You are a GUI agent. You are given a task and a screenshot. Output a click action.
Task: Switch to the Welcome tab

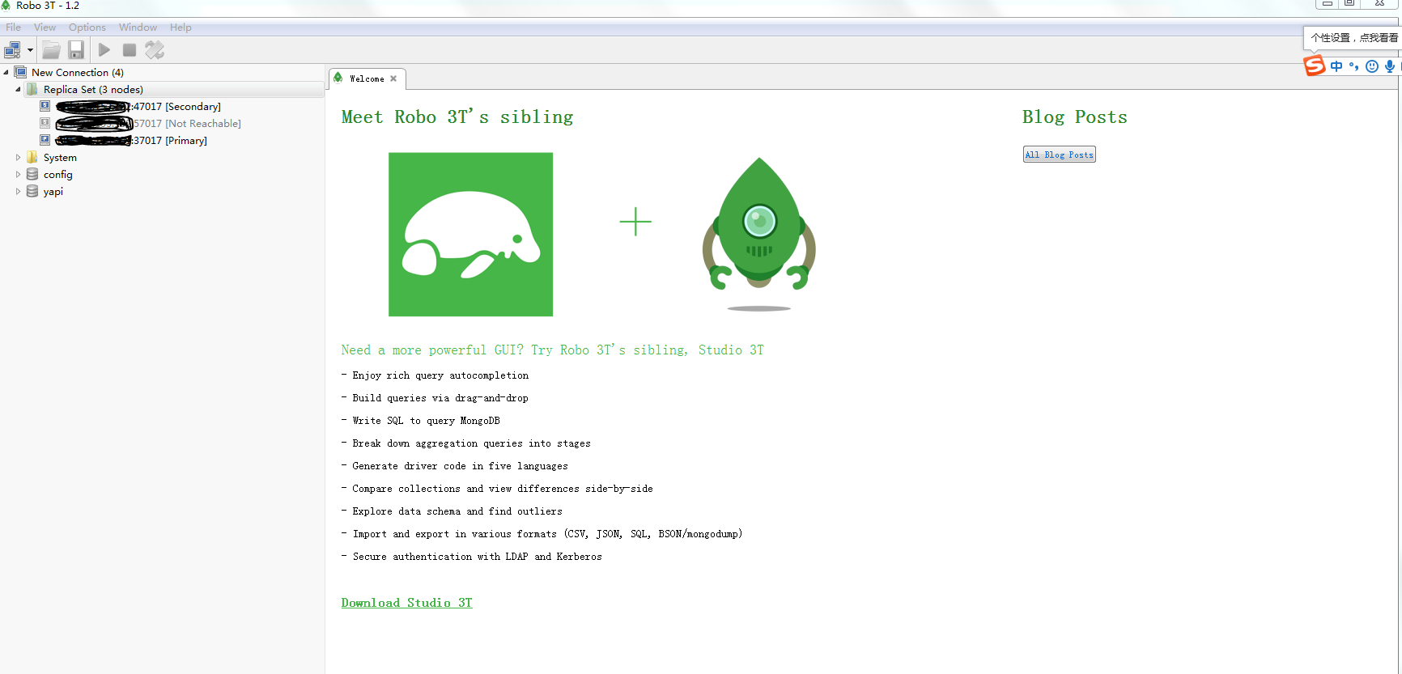367,78
